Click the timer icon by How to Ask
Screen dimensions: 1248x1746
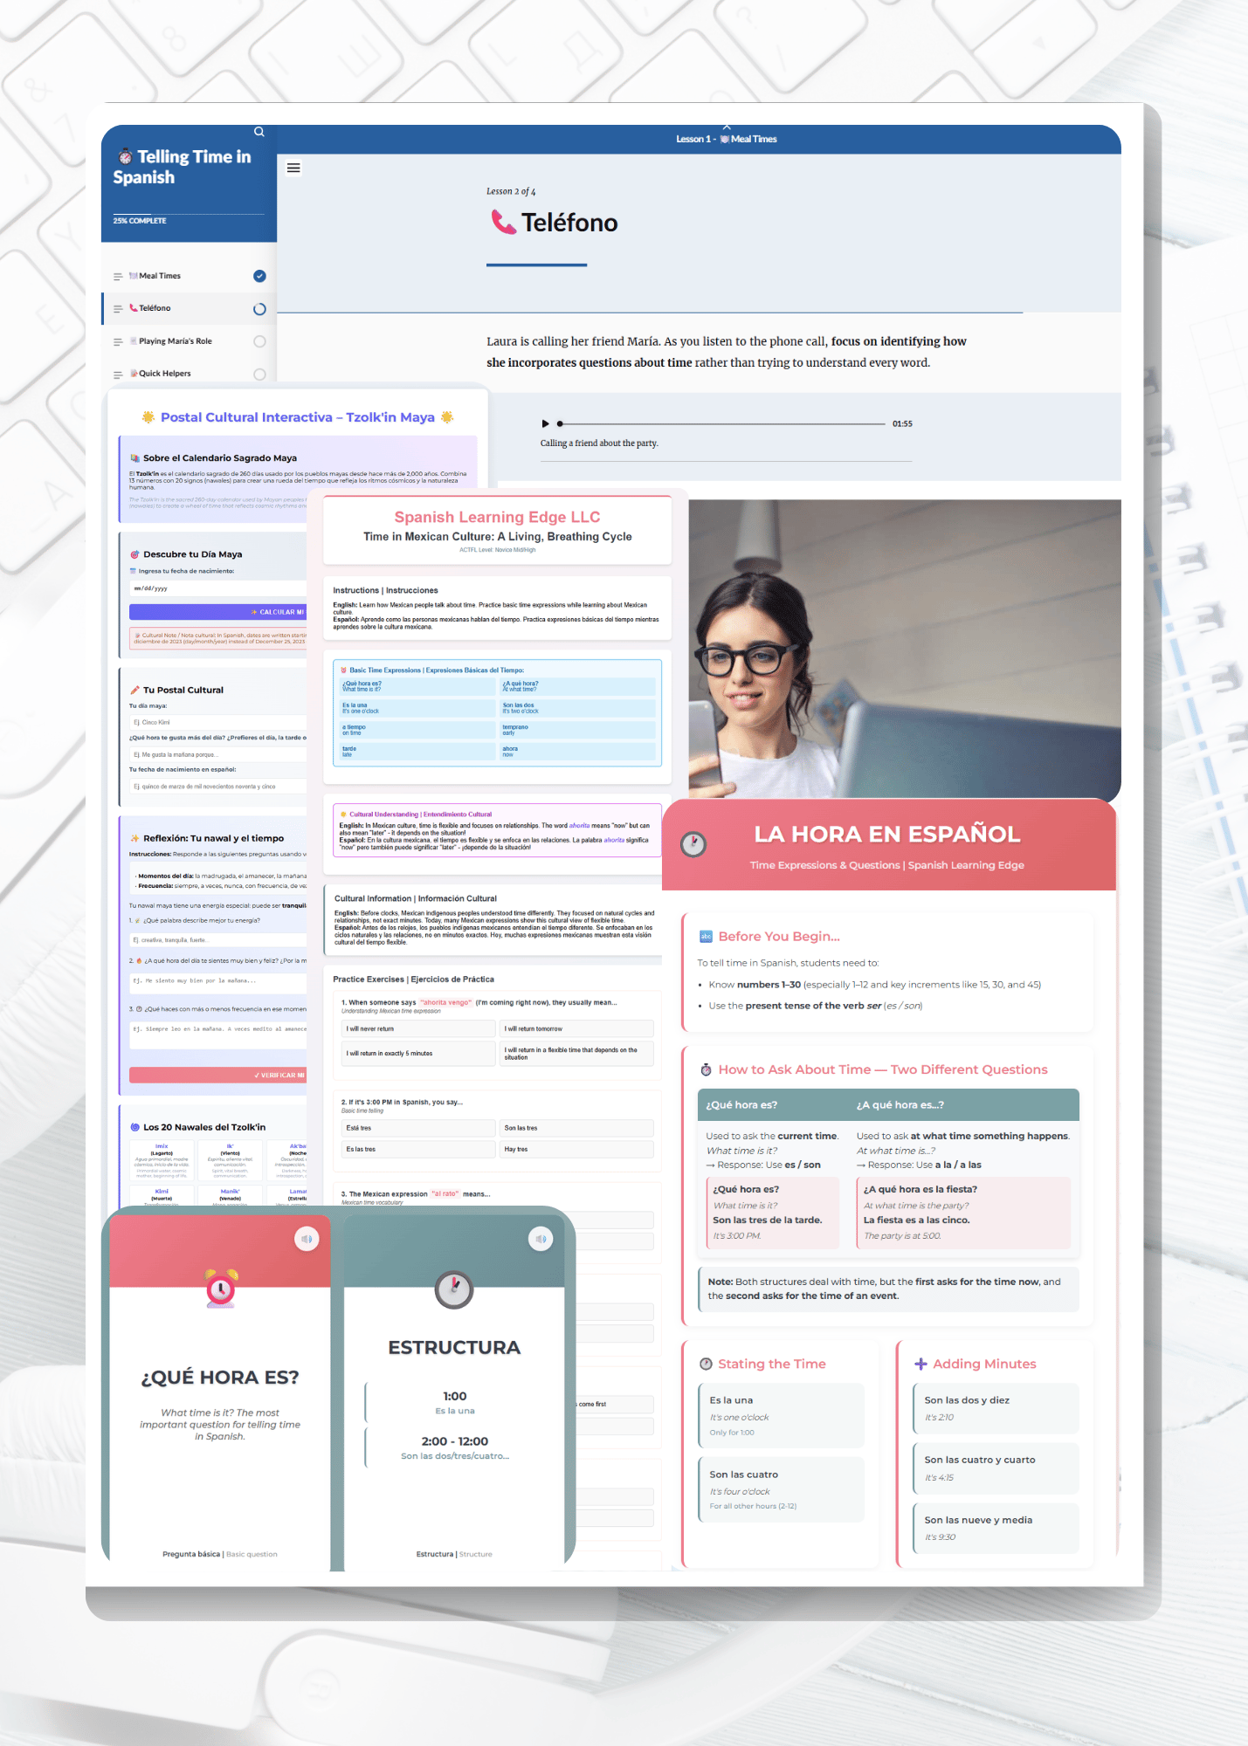click(x=706, y=1069)
